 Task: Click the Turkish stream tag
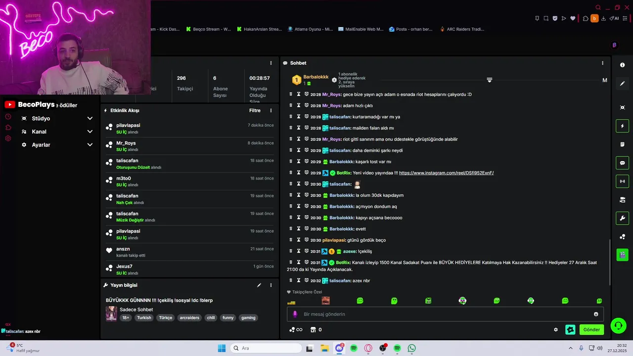coord(144,318)
